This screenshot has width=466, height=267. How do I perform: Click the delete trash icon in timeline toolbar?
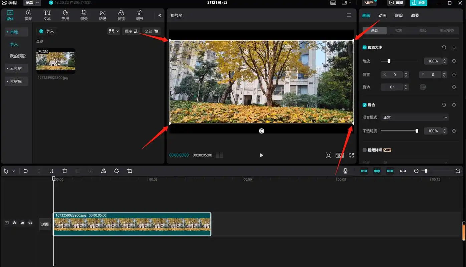pyautogui.click(x=65, y=171)
